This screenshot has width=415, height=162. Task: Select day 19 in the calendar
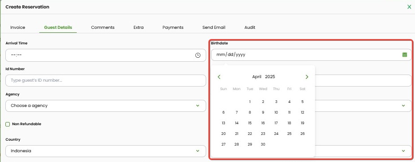click(303, 123)
